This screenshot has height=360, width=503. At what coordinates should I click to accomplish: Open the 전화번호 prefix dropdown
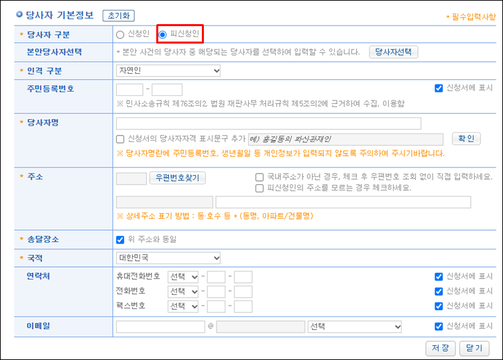pyautogui.click(x=183, y=292)
